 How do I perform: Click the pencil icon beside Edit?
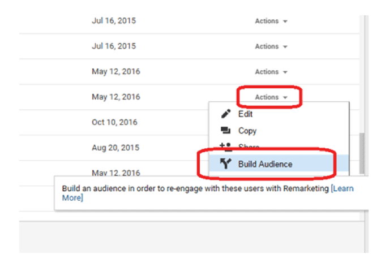[x=224, y=114]
